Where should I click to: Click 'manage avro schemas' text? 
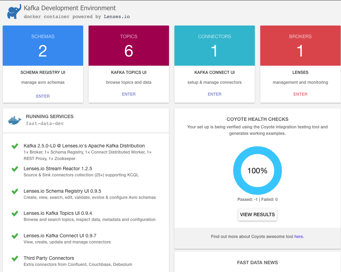[x=43, y=82]
